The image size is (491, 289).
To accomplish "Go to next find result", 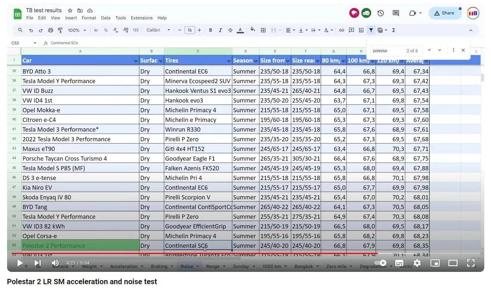I will (x=440, y=50).
